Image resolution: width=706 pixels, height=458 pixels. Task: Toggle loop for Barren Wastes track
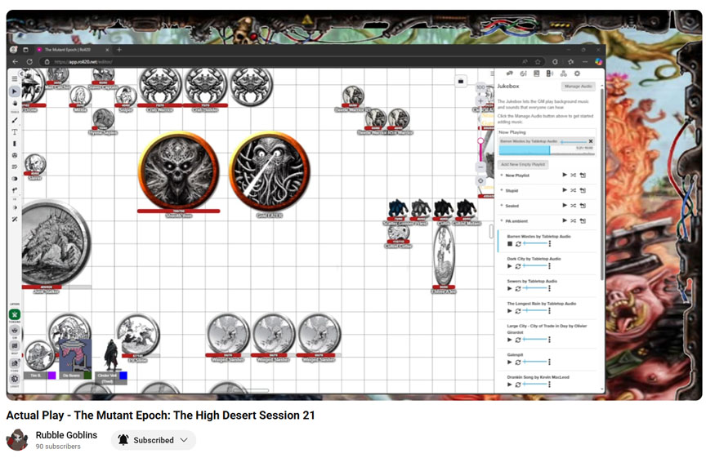pyautogui.click(x=518, y=244)
